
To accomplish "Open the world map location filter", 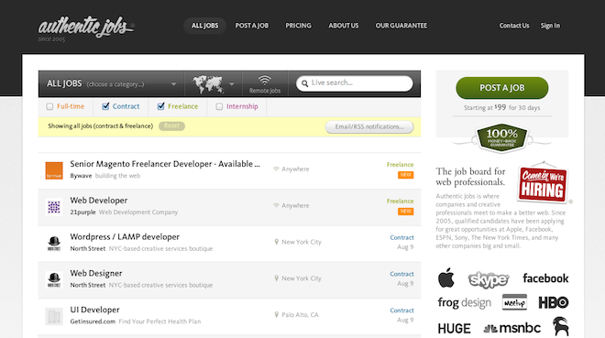I will 208,83.
